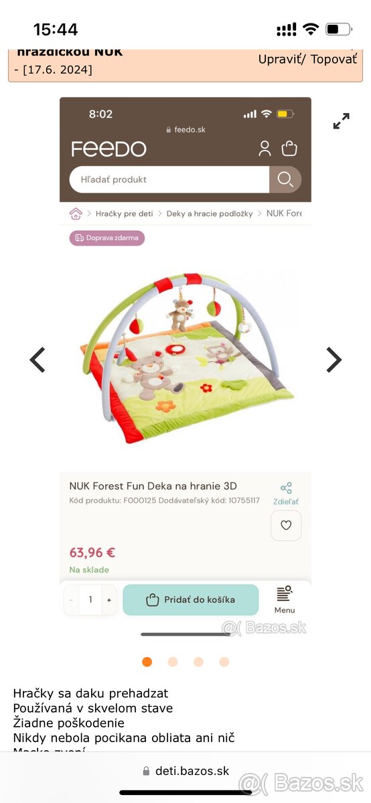Select the fourth gallery dot
371x803 pixels.
[x=224, y=662]
